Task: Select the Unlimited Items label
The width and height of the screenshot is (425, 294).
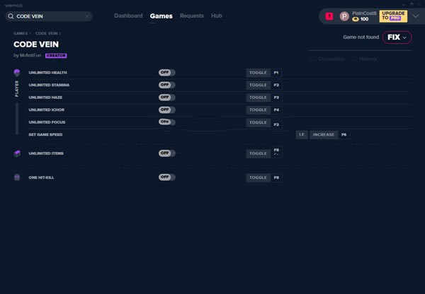Action: pos(46,153)
